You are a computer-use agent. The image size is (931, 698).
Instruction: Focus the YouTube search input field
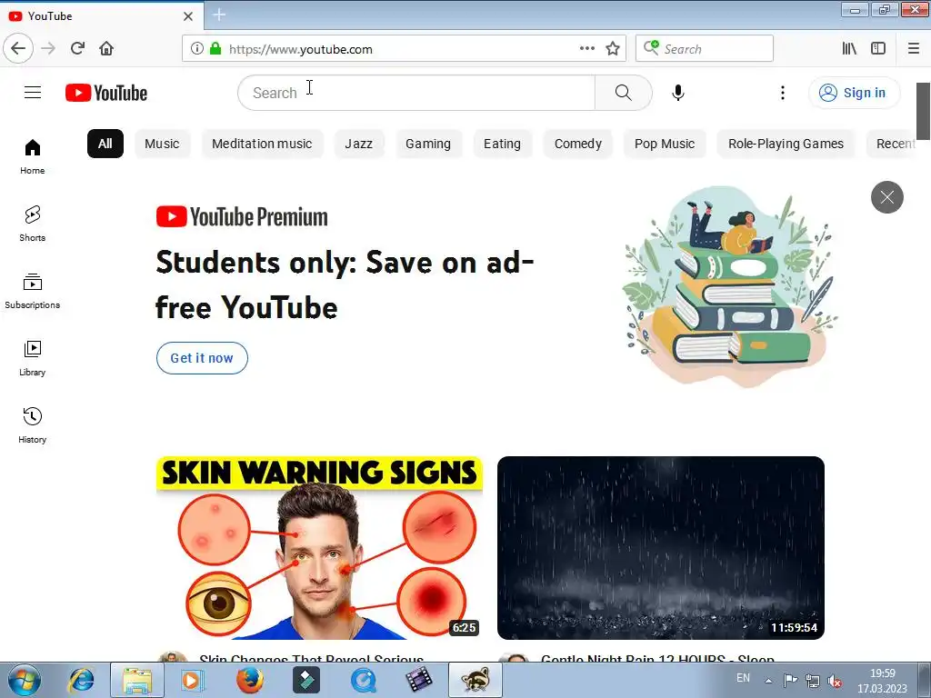pyautogui.click(x=416, y=93)
